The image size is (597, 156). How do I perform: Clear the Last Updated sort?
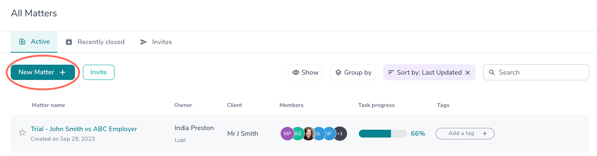(x=468, y=72)
